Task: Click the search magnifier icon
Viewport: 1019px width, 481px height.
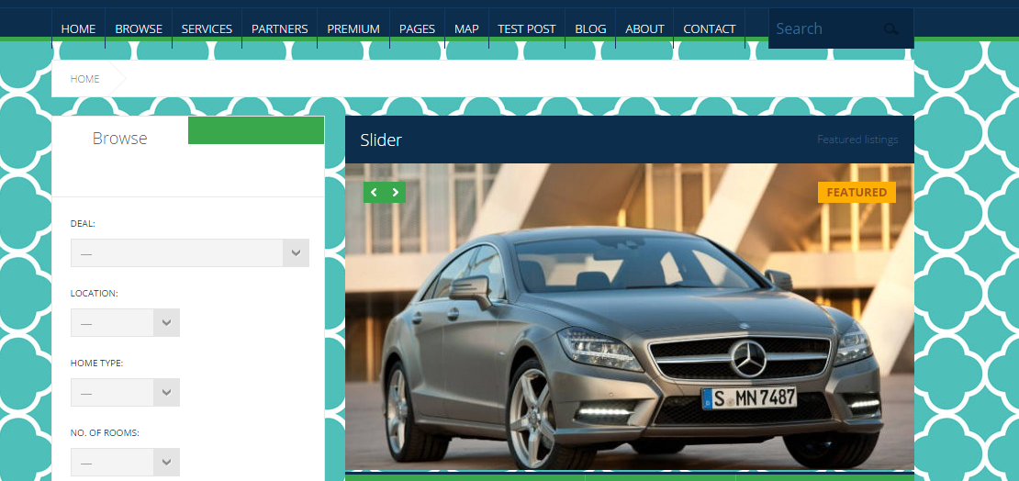Action: (x=890, y=29)
